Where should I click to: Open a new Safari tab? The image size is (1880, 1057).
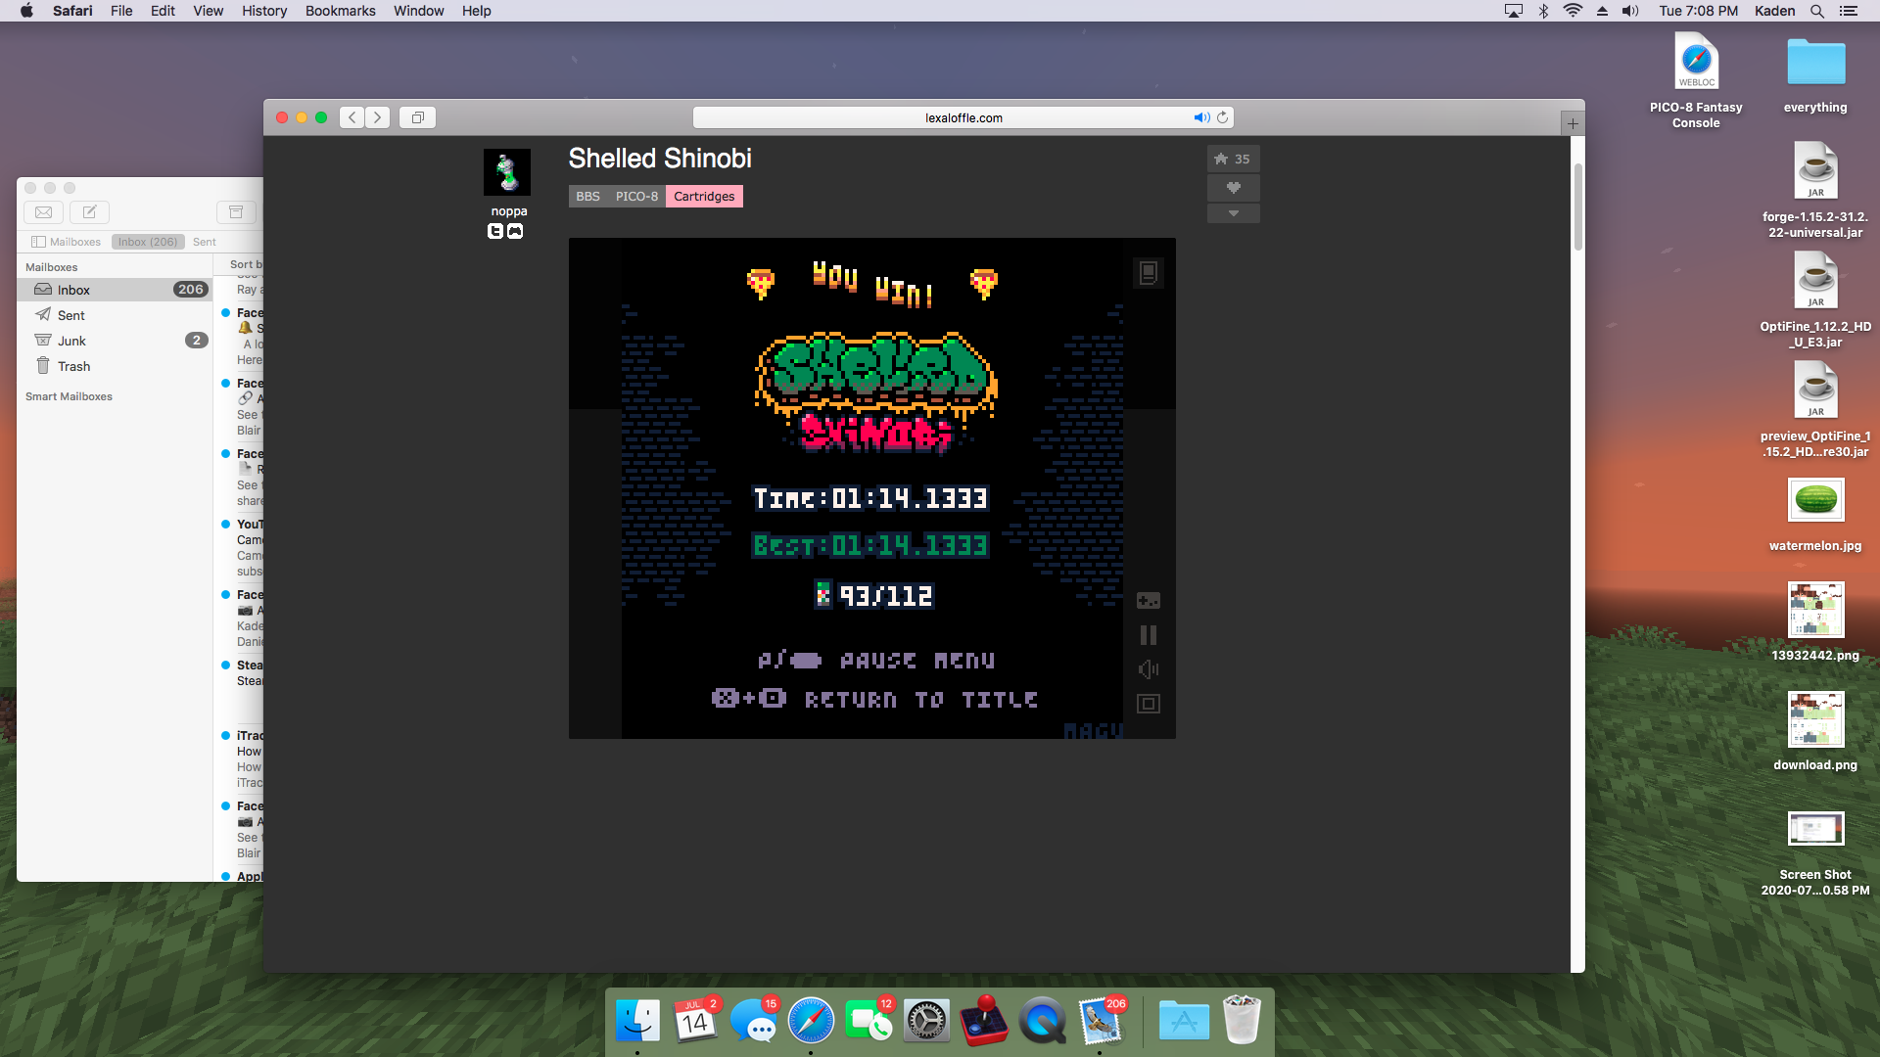(x=1573, y=123)
